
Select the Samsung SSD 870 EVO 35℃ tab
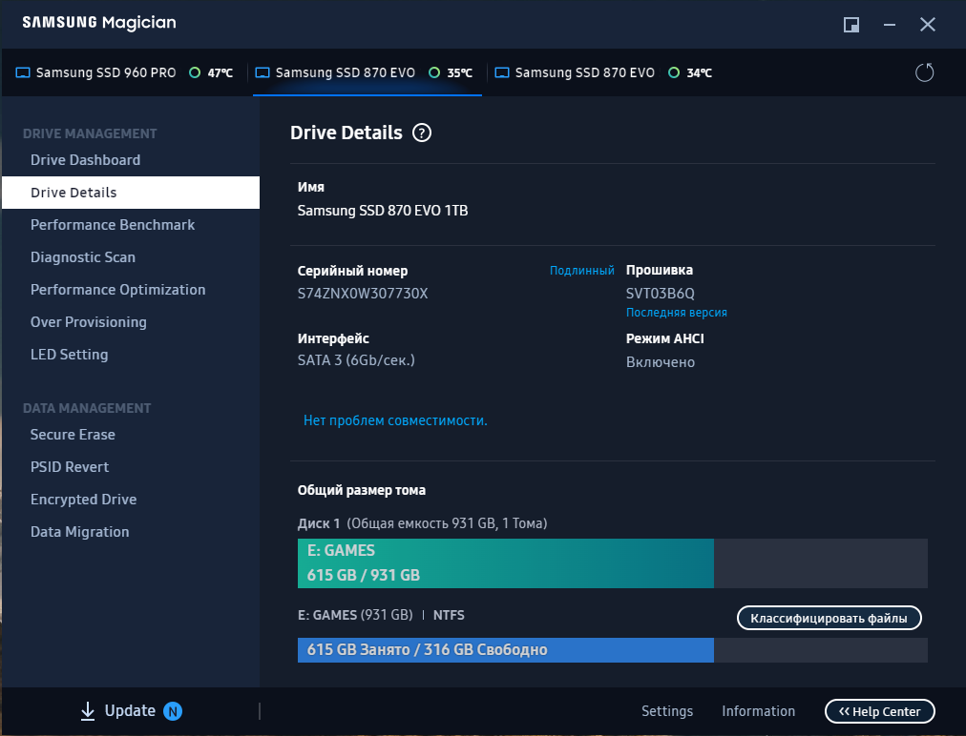click(x=367, y=72)
